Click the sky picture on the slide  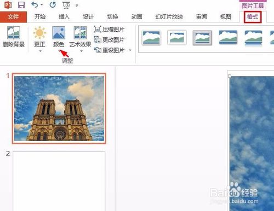[x=252, y=144]
